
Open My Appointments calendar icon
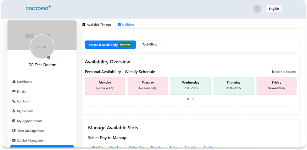point(14,121)
